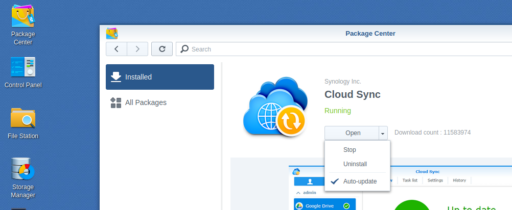Go forward with the right arrow button
Screen dimensions: 512x210
coord(137,49)
